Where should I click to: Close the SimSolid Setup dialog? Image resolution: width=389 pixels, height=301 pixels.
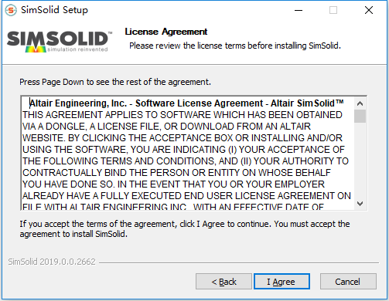(x=369, y=10)
